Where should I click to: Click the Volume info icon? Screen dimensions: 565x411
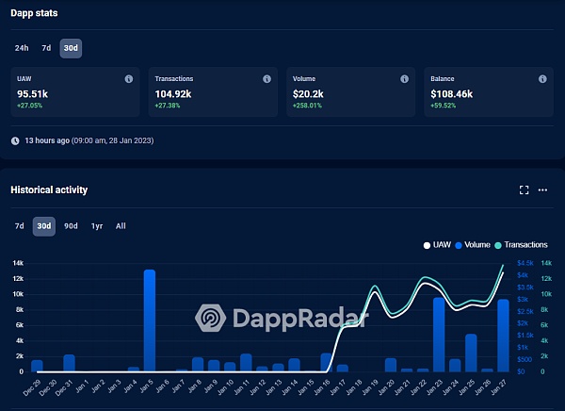point(405,79)
